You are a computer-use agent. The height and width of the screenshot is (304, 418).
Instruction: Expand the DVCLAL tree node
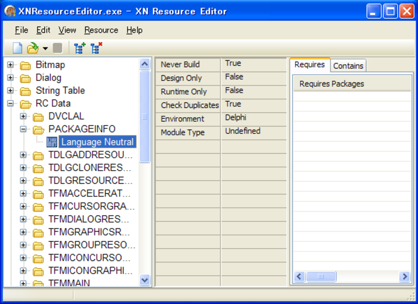pos(23,116)
